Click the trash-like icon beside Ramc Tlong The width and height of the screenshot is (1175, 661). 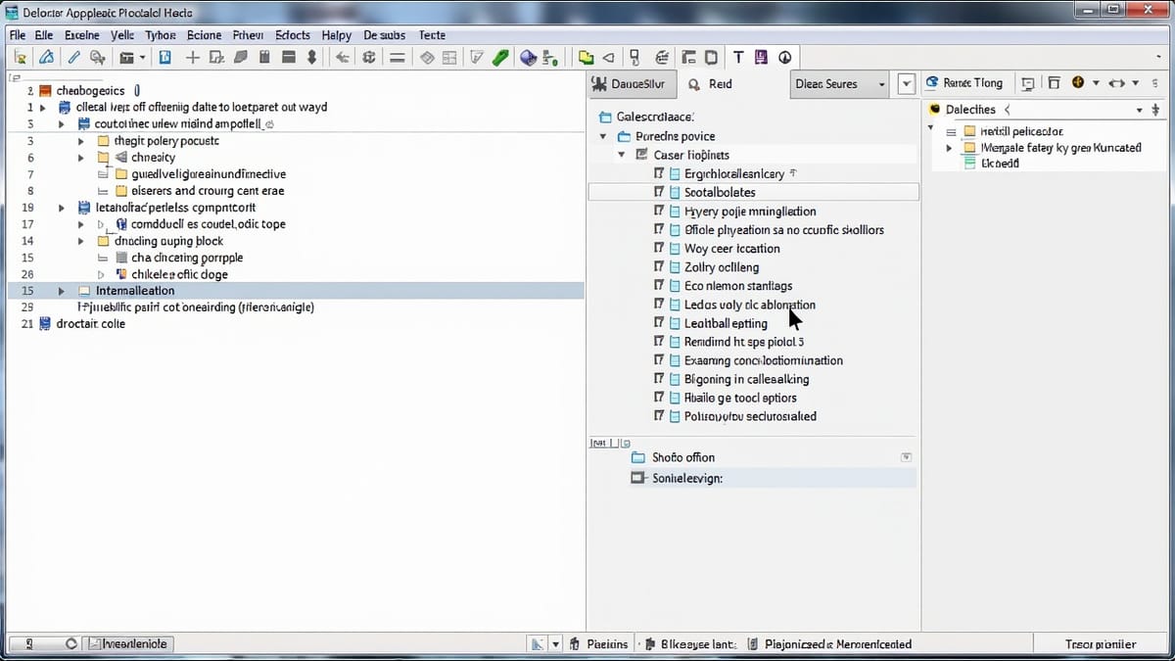tap(1054, 83)
